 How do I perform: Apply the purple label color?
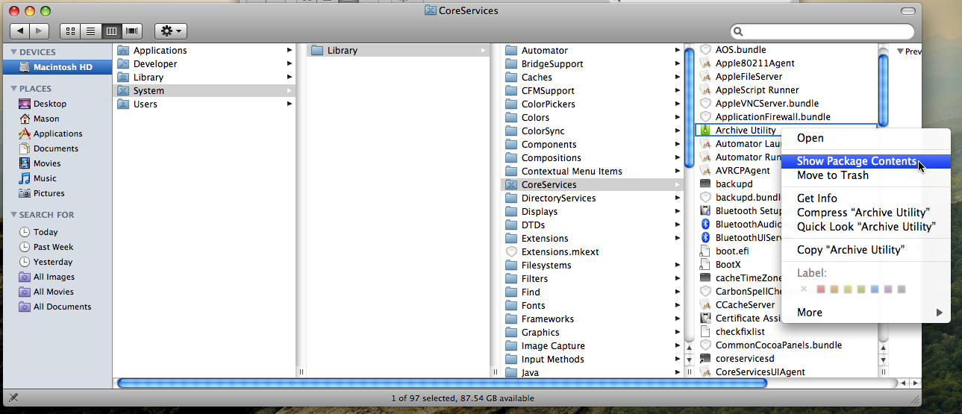888,289
